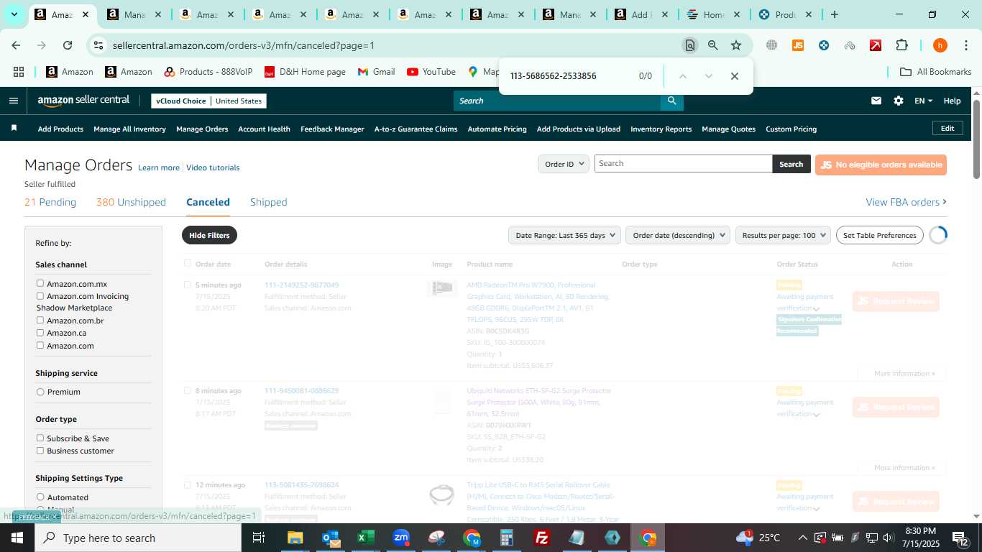Bookmark this page with the star icon
The width and height of the screenshot is (982, 552).
click(735, 45)
